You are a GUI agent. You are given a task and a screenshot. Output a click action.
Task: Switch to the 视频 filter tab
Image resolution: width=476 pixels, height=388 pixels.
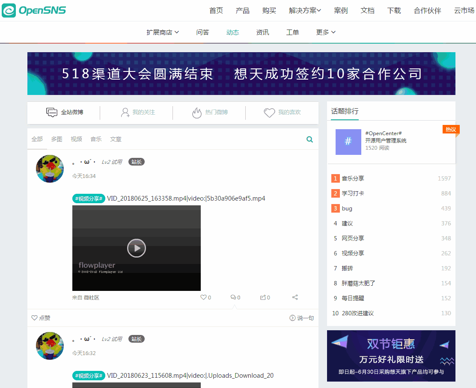tap(76, 139)
